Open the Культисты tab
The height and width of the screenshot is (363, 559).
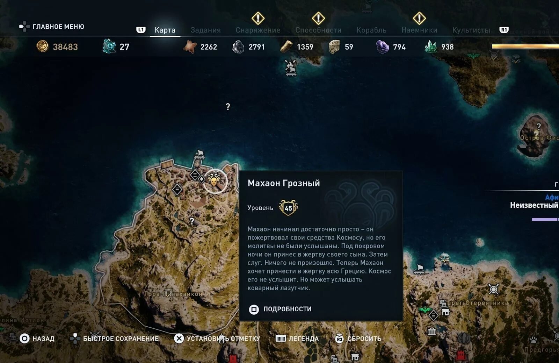(471, 30)
